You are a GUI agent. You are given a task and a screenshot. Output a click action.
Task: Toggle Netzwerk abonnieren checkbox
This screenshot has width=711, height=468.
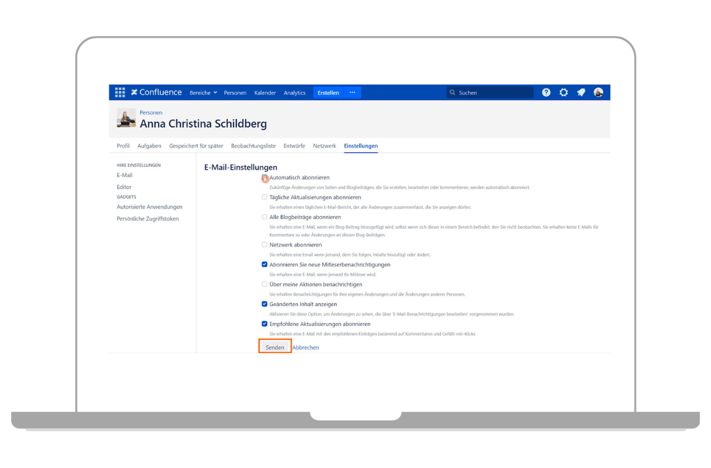[265, 244]
